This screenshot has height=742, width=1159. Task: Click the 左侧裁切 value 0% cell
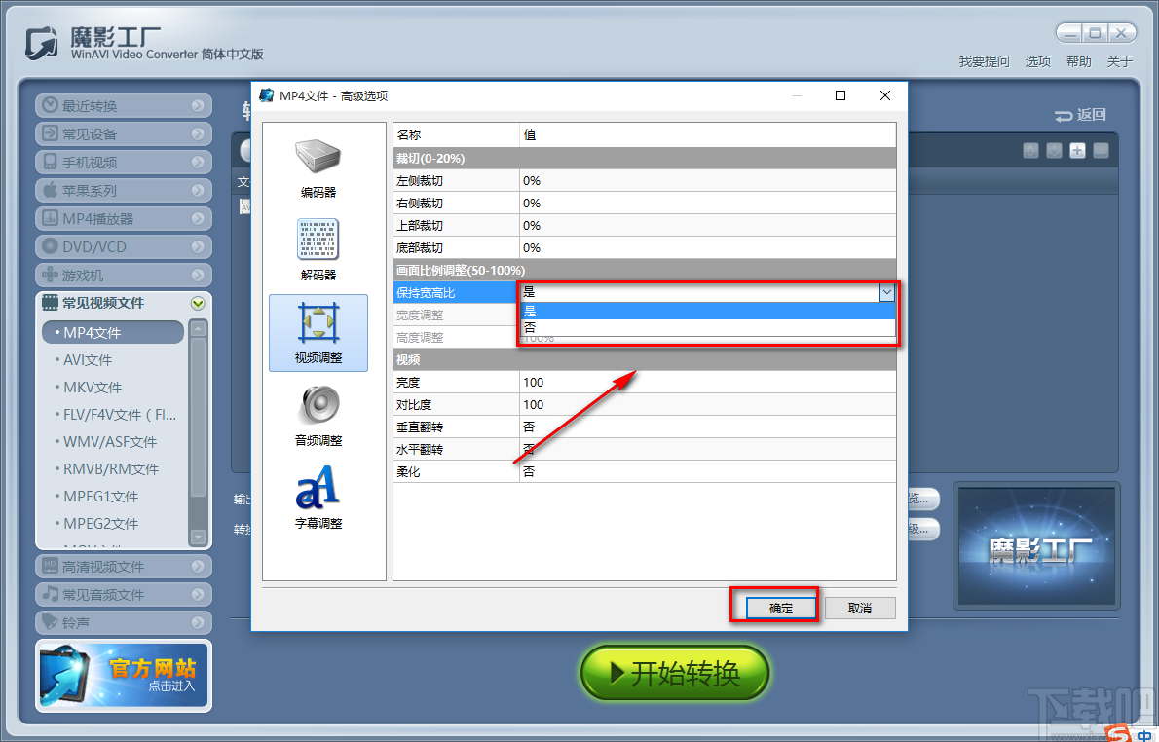[707, 181]
